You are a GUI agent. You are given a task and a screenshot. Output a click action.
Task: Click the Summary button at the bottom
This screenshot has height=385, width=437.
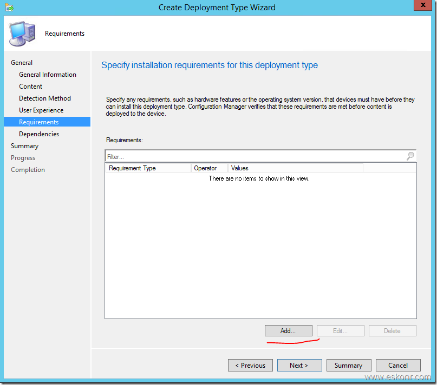click(348, 365)
